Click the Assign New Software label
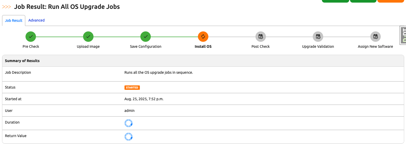The width and height of the screenshot is (406, 149). (x=375, y=46)
